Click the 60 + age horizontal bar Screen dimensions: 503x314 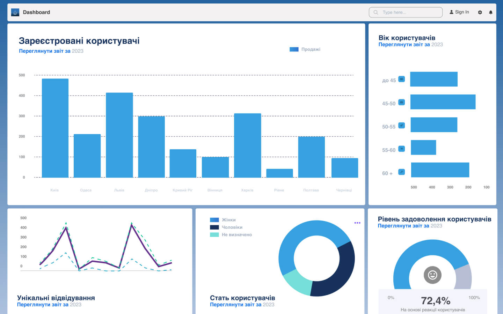[x=440, y=170]
